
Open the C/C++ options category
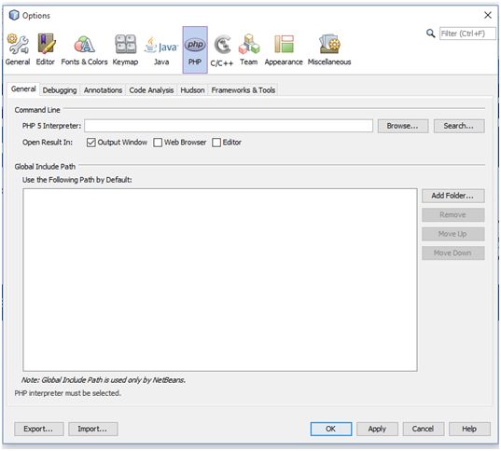pos(222,50)
